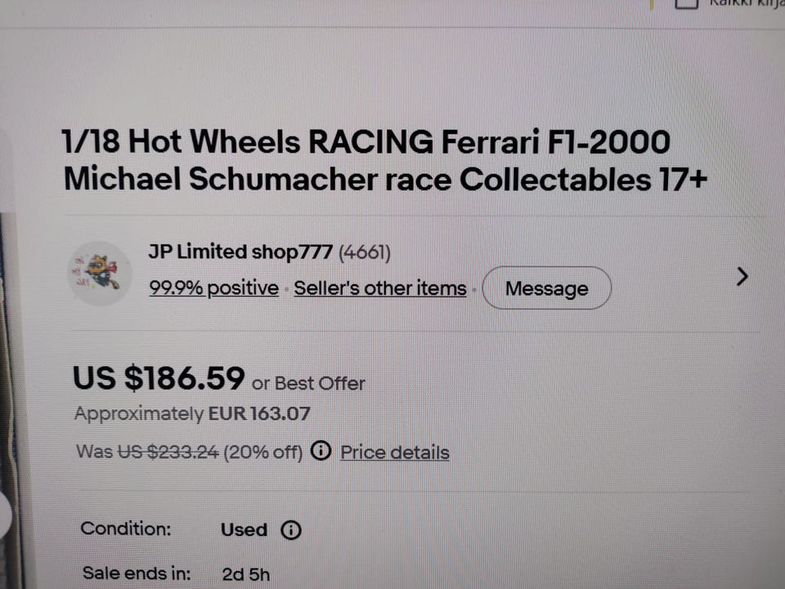Open the Price details link
This screenshot has width=785, height=589.
pyautogui.click(x=394, y=452)
